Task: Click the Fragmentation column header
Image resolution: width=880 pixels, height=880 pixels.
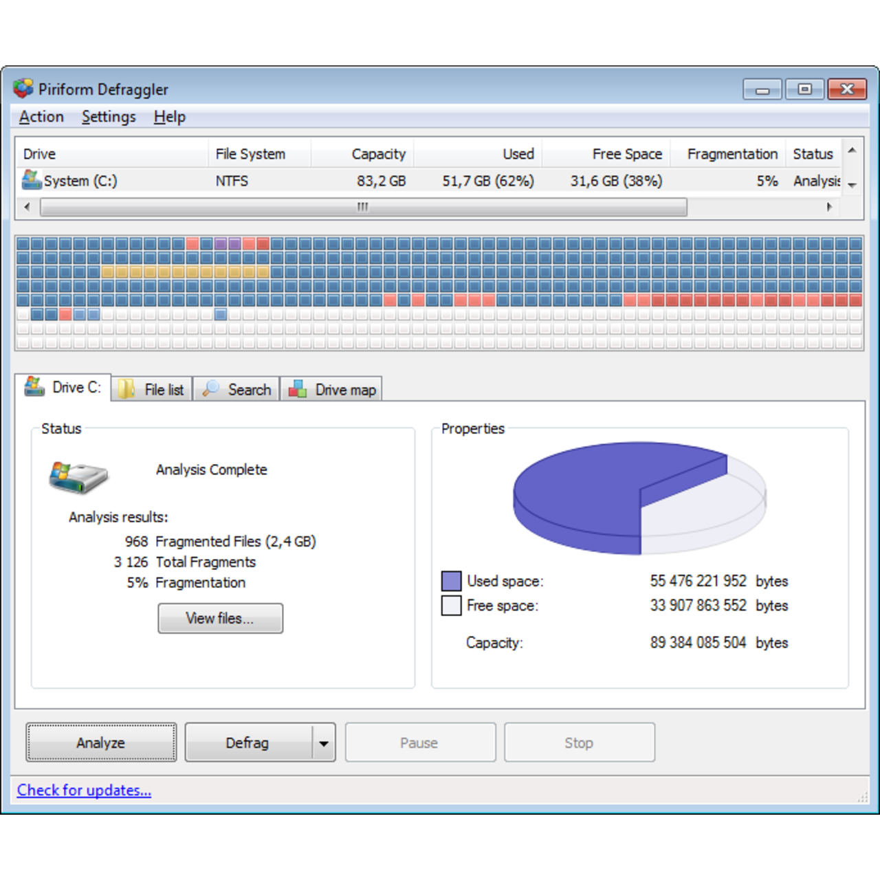Action: point(731,154)
